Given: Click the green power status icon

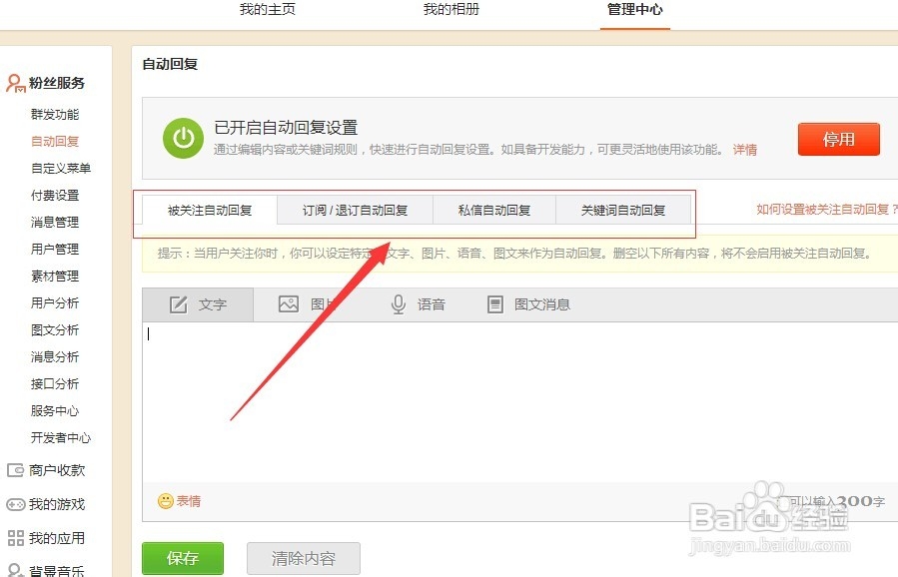Looking at the screenshot, I should pyautogui.click(x=183, y=137).
